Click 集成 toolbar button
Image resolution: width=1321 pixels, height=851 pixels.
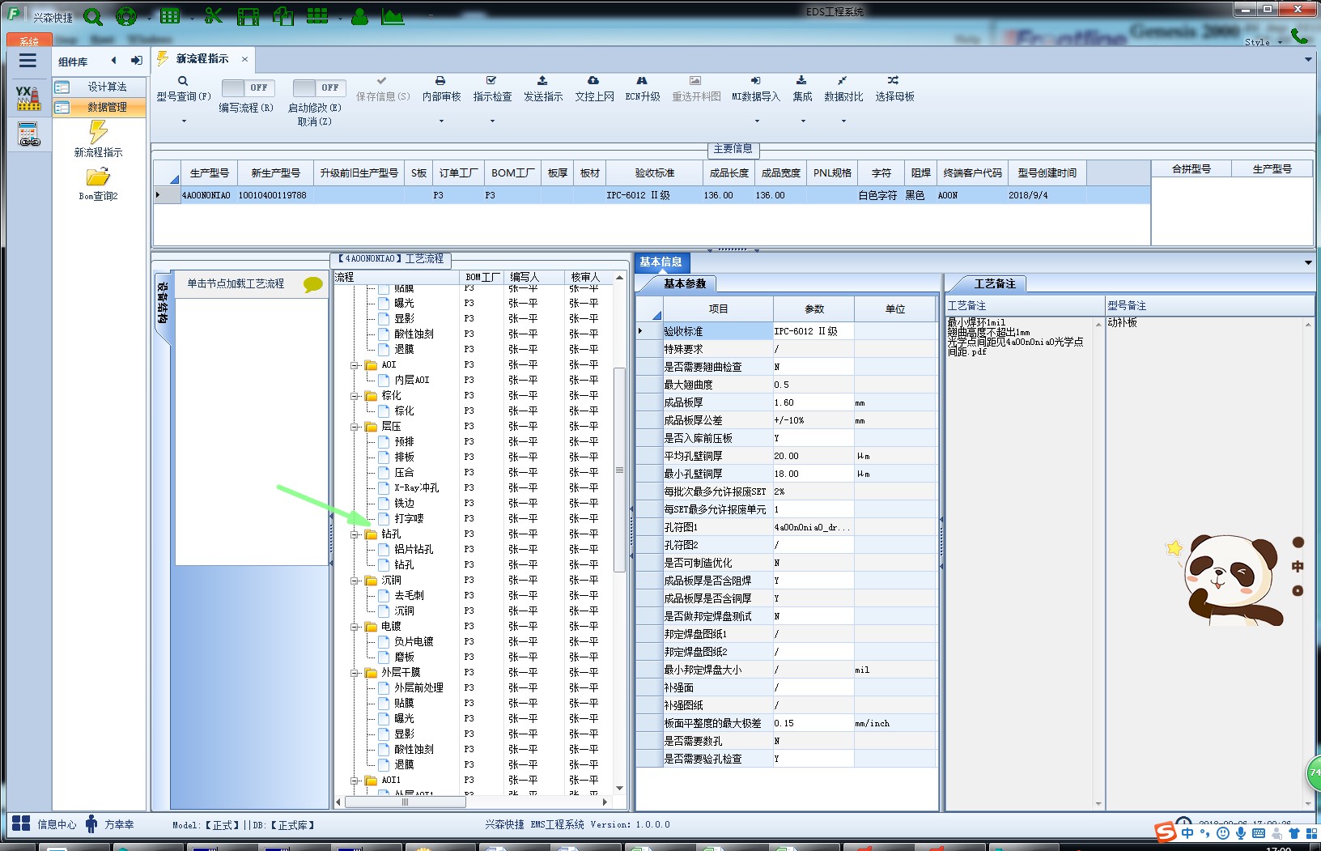(x=802, y=90)
